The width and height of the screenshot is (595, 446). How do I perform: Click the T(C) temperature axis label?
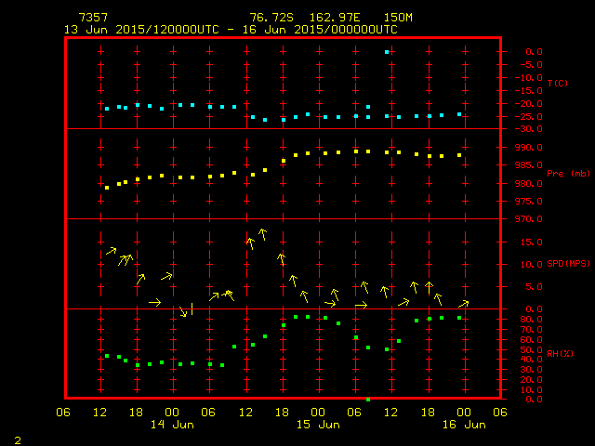[557, 84]
